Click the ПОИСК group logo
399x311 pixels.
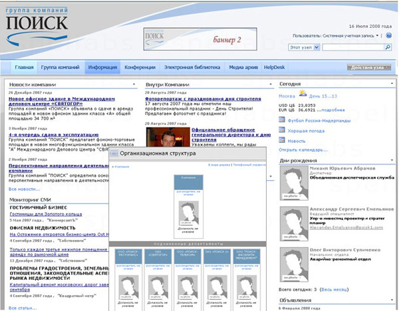[37, 27]
